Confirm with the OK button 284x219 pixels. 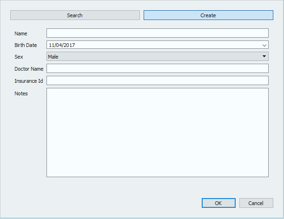point(218,203)
